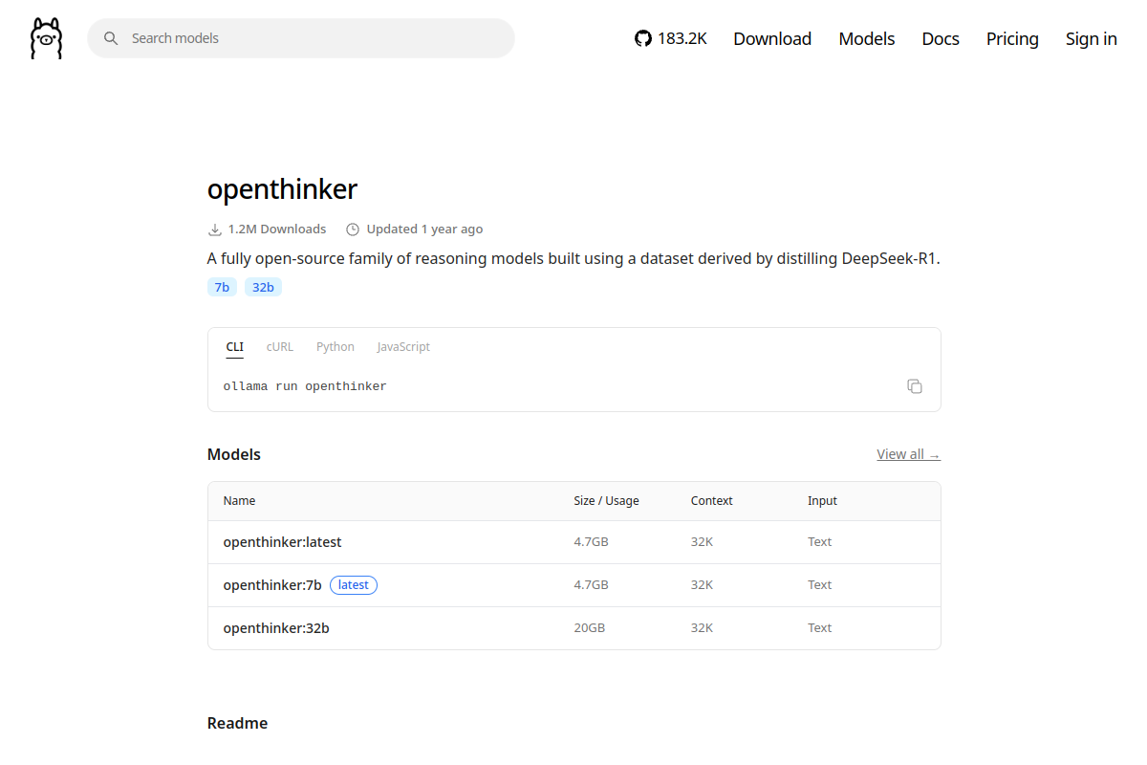Select the CLI tab
Image resolution: width=1147 pixels, height=765 pixels.
tap(235, 347)
